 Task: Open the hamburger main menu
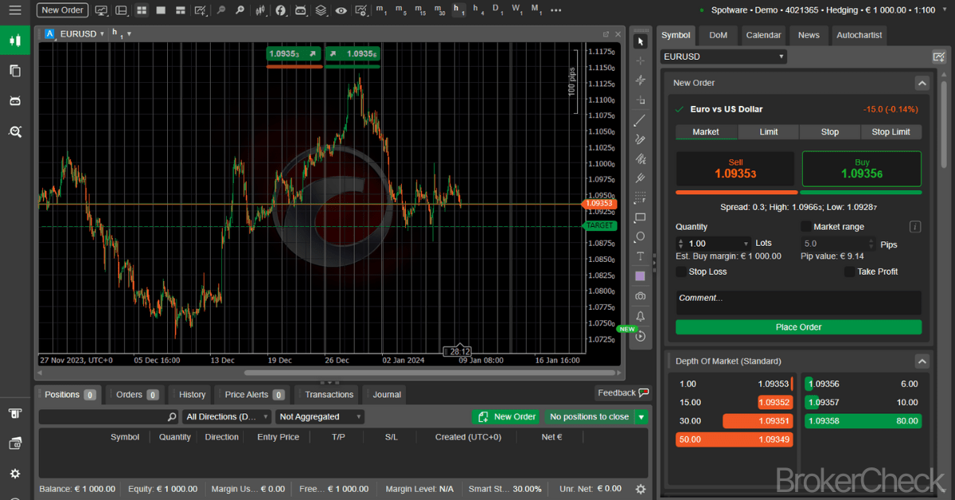click(14, 10)
